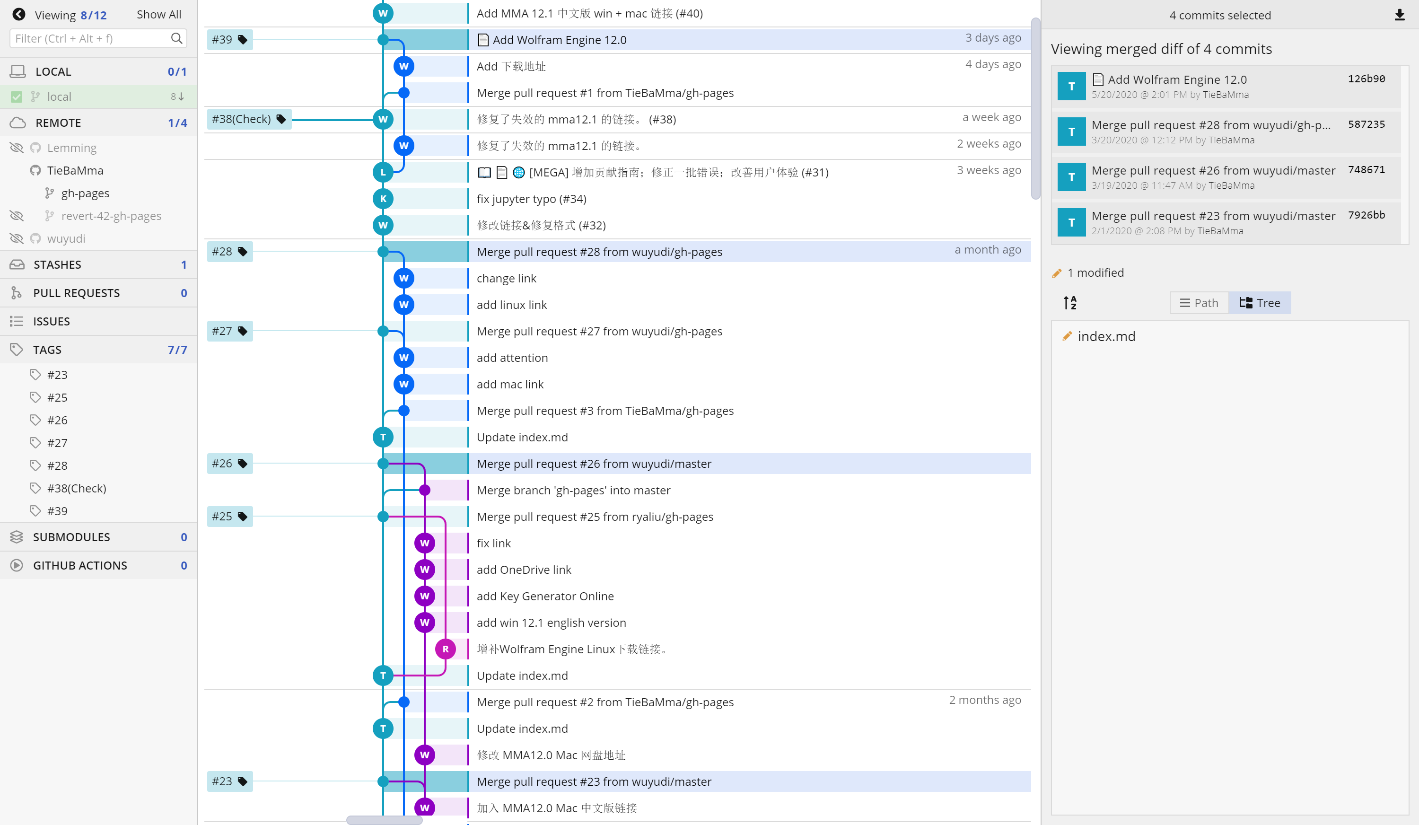Click the download icon near '4 commits selected'
Screen dimensions: 1419x825
click(x=1401, y=15)
